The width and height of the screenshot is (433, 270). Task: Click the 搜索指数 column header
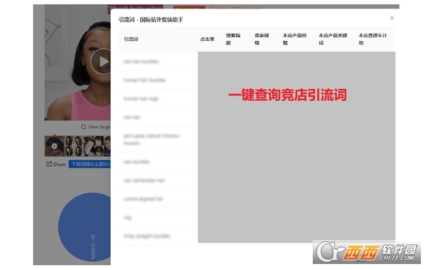pos(233,39)
